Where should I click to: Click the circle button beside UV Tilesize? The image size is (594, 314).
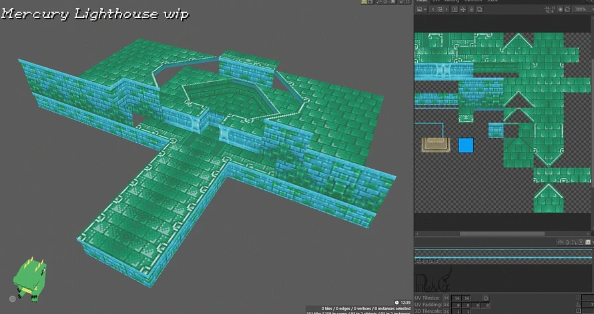pos(486,298)
